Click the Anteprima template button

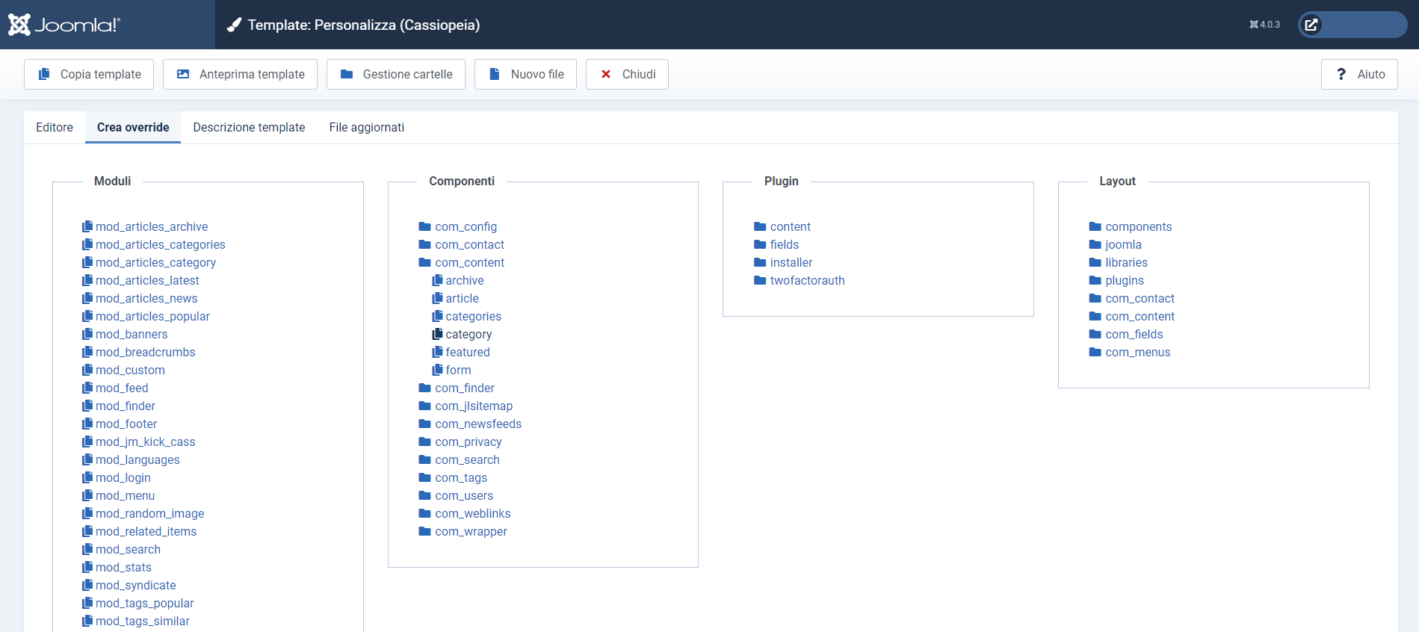click(x=240, y=74)
